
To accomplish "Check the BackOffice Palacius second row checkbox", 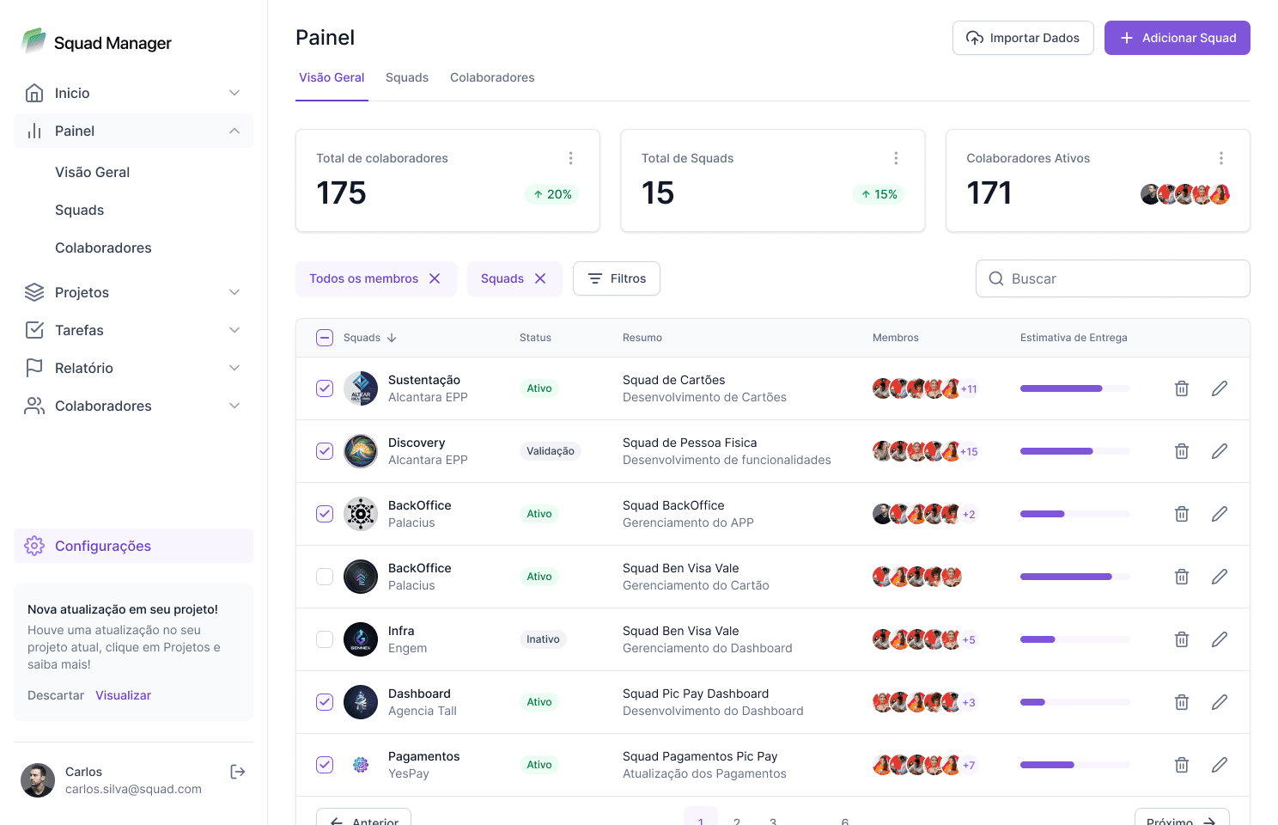I will 325,576.
